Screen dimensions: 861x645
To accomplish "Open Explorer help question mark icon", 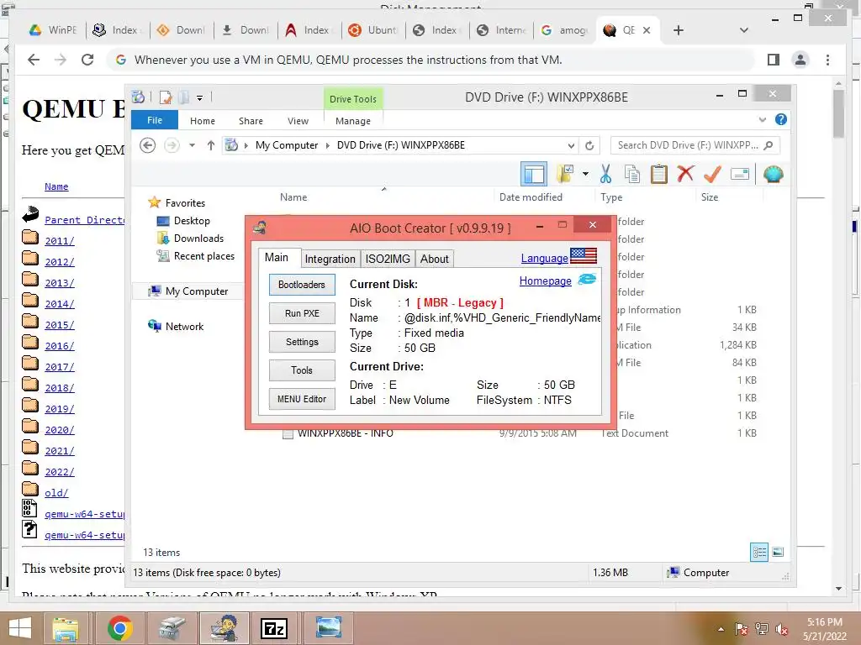I will click(x=781, y=119).
